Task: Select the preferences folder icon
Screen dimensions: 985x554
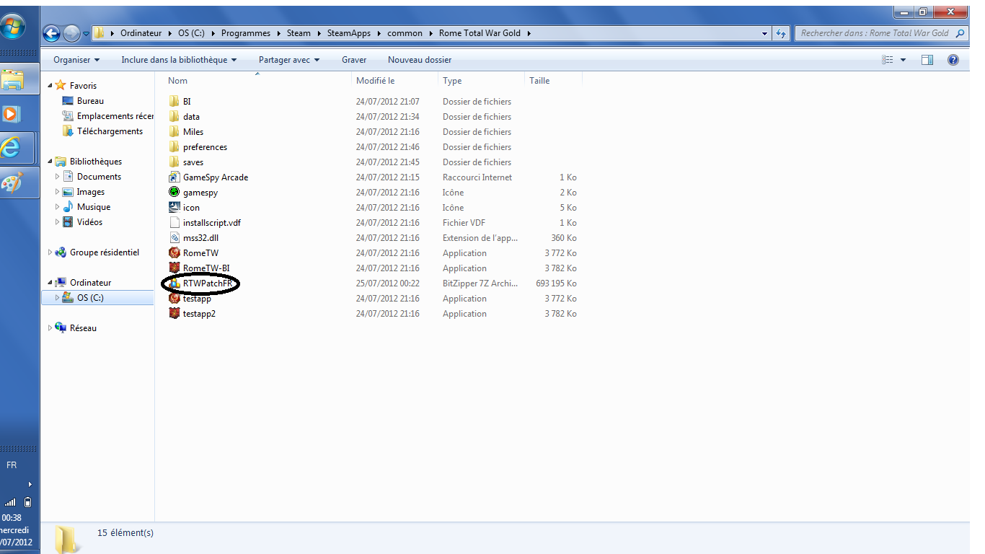Action: pyautogui.click(x=174, y=147)
